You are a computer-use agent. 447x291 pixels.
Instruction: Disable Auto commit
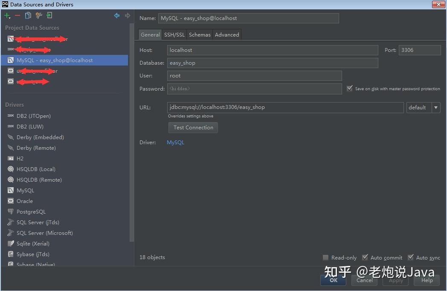365,257
